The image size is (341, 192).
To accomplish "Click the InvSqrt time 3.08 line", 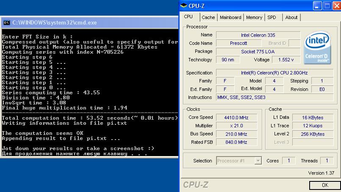I will [34, 103].
